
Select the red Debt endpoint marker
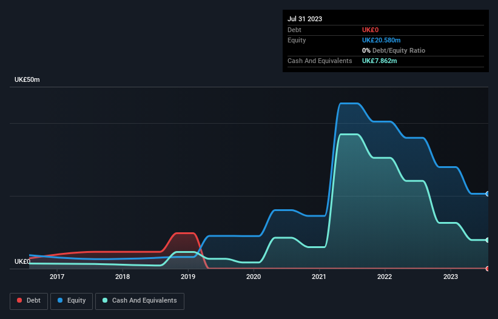pos(488,269)
